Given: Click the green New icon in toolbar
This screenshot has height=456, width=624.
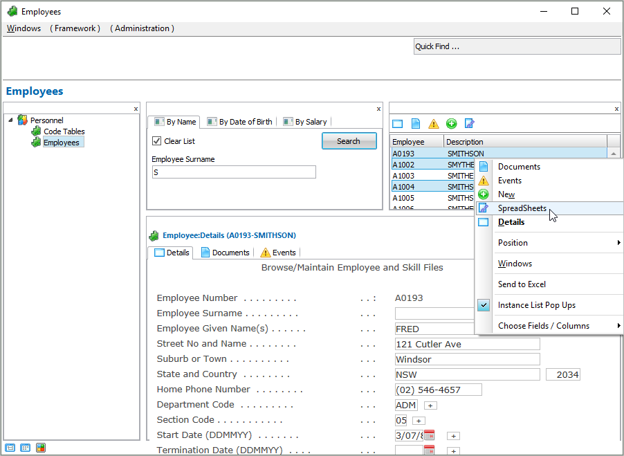Looking at the screenshot, I should point(452,124).
